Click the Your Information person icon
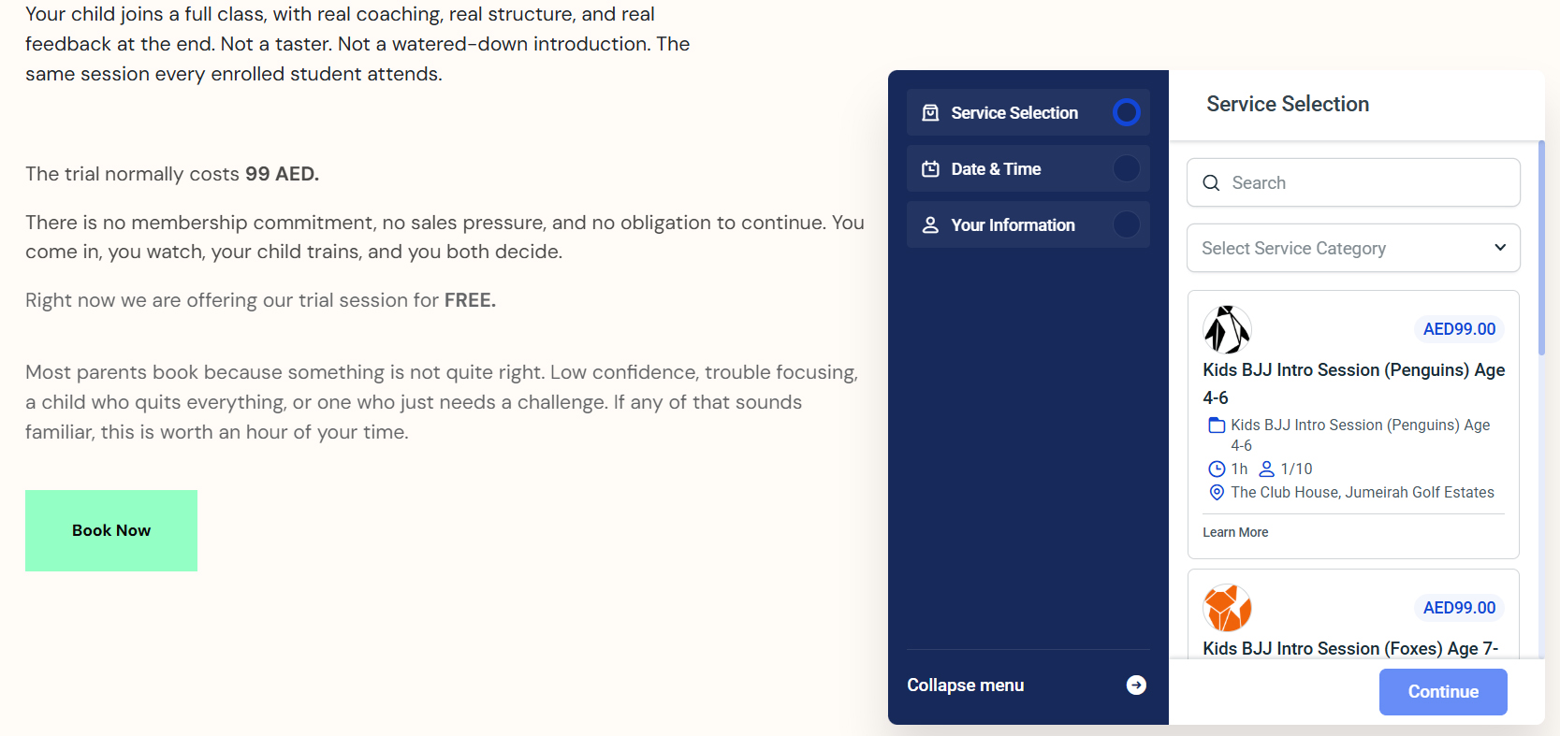This screenshot has height=736, width=1560. tap(930, 225)
